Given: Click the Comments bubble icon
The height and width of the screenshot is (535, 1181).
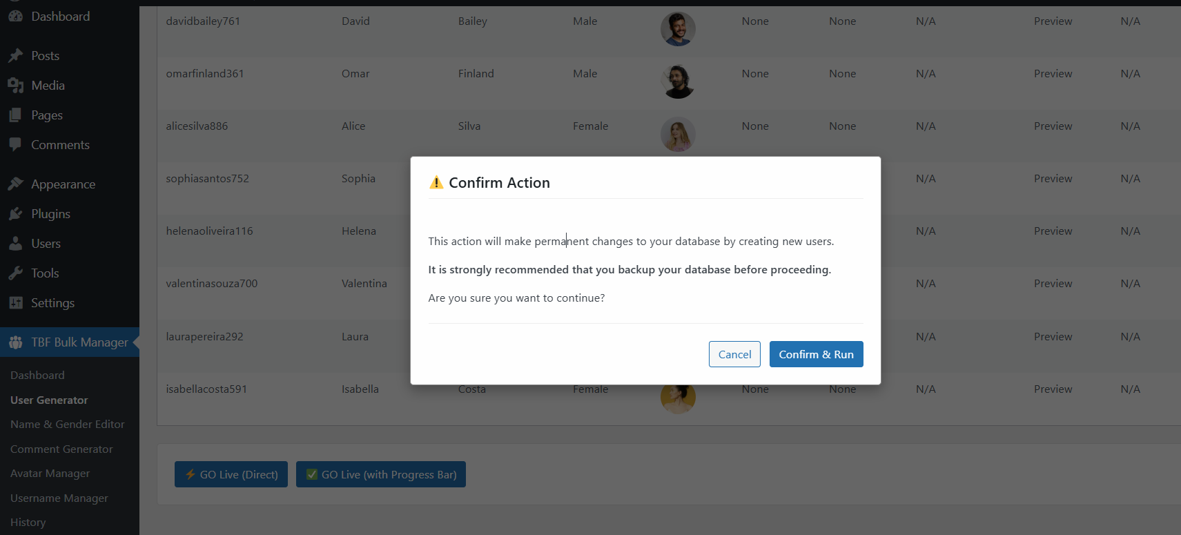Looking at the screenshot, I should coord(15,145).
